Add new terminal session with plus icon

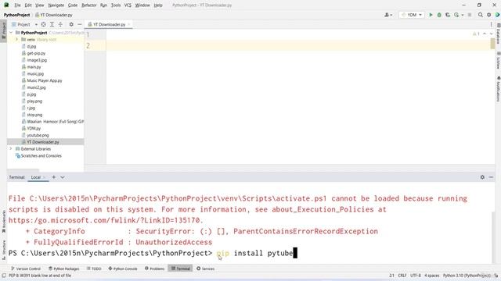[x=54, y=177]
